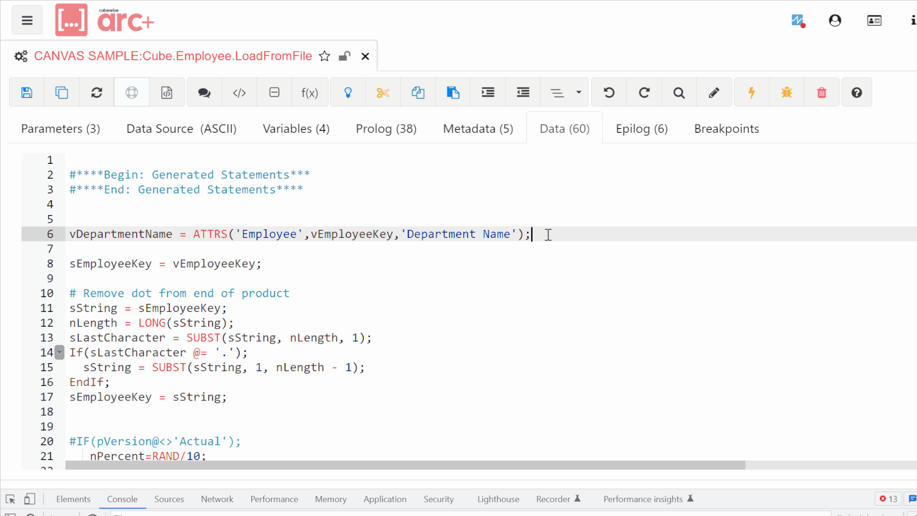Start debugging with the bug icon
Viewport: 917px width, 516px height.
pos(787,92)
